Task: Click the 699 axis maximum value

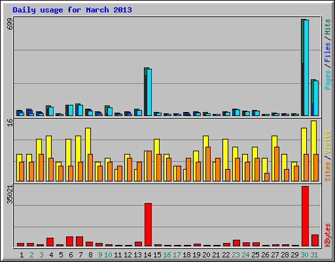Action: pos(10,24)
